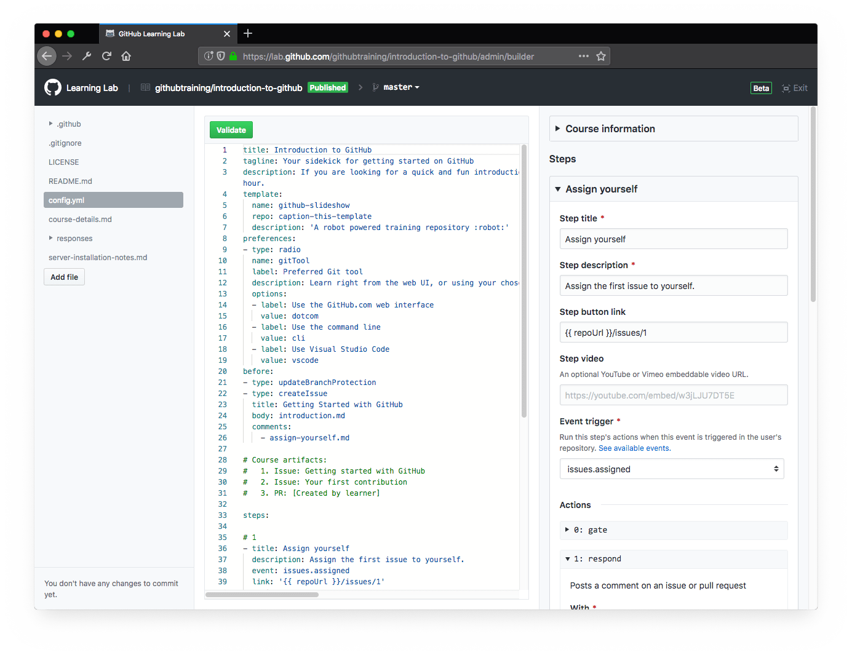
Task: Click the site information icon in address bar
Action: tap(209, 56)
